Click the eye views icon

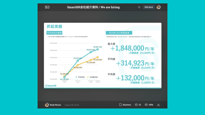pos(146,105)
